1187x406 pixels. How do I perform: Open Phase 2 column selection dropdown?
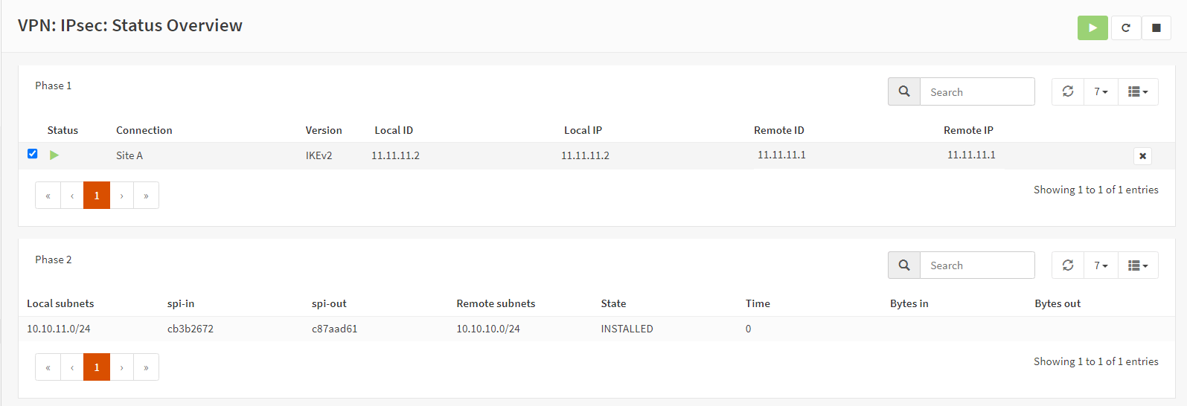coord(1138,265)
